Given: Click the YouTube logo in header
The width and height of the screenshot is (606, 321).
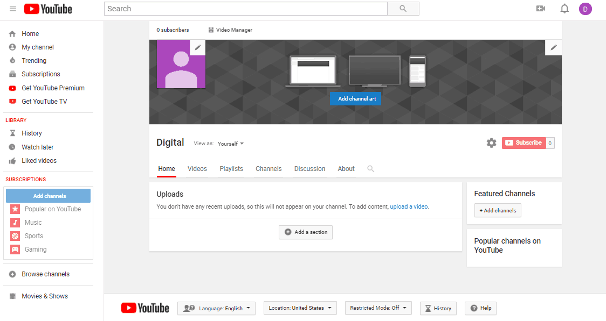Looking at the screenshot, I should tap(48, 9).
